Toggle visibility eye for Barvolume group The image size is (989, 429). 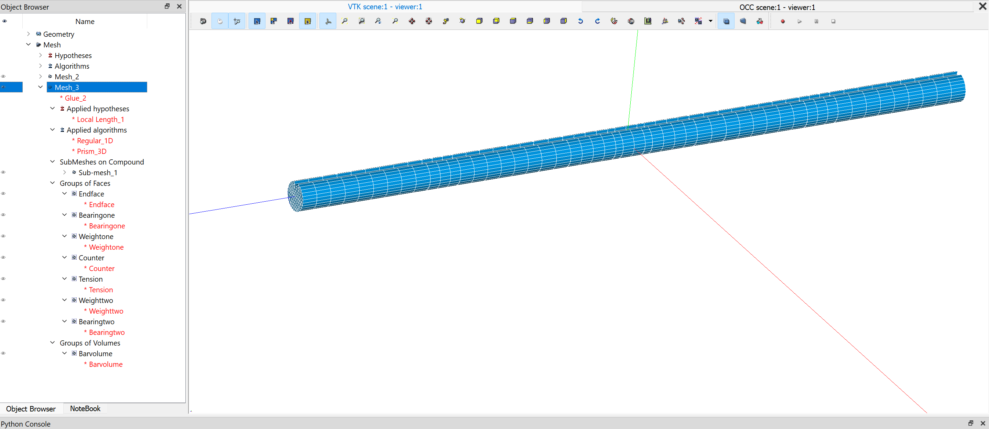[4, 353]
